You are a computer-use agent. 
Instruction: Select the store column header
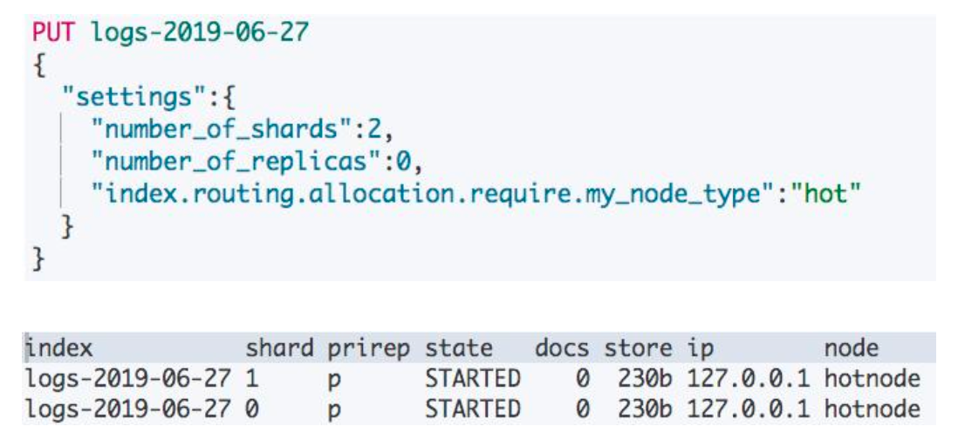point(638,349)
